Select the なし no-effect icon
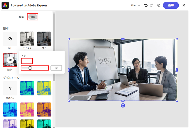This screenshot has width=189, height=128. click(x=10, y=39)
